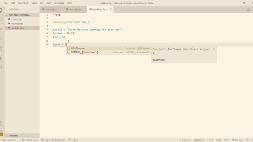Start server with Go Live
Screen dimensions: 253x142
point(237,140)
